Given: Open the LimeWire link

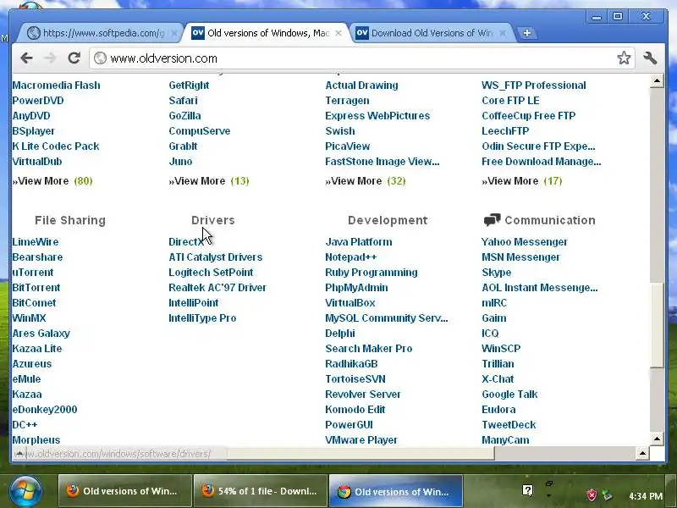Looking at the screenshot, I should [x=36, y=242].
